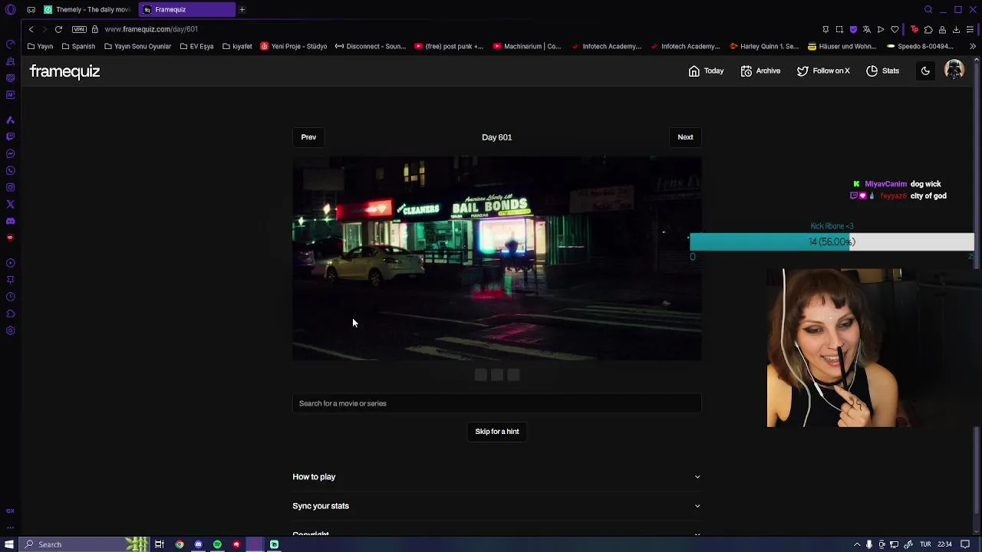Open the red Tp extension icon
The height and width of the screenshot is (552, 982).
click(914, 29)
